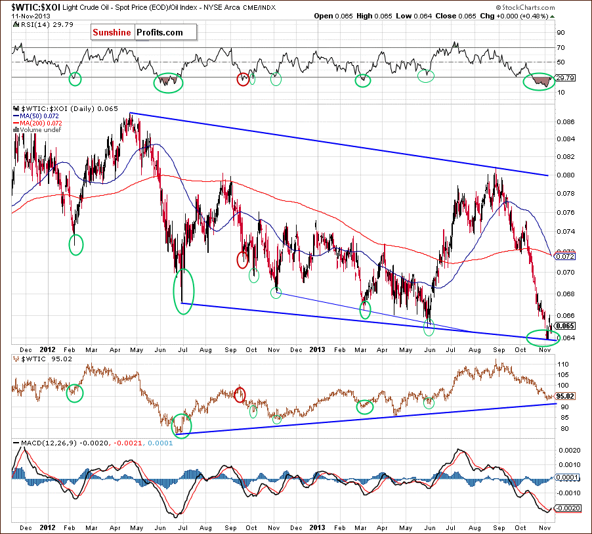Viewport: 592px width, 534px height.
Task: Click the boxed 0.072 moving average tag
Action: click(566, 257)
